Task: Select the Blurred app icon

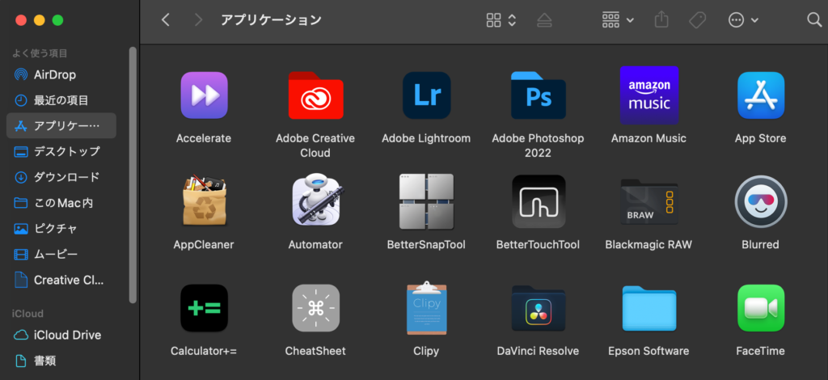Action: pyautogui.click(x=761, y=201)
